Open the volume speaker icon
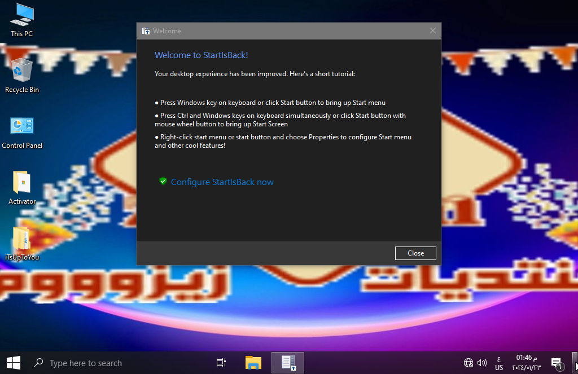578x374 pixels. click(x=482, y=363)
